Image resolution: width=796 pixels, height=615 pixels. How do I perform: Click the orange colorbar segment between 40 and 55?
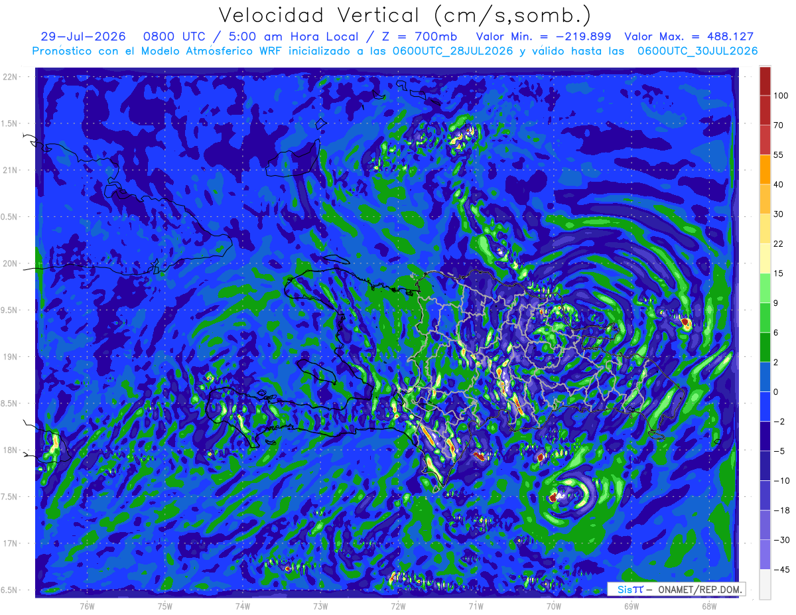765,170
